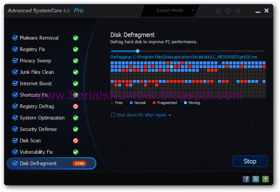Click the green check status next to Internet Boost

(75, 84)
